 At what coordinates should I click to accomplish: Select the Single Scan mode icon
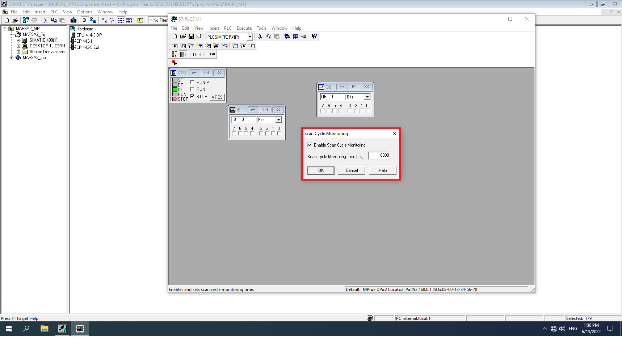(x=175, y=54)
